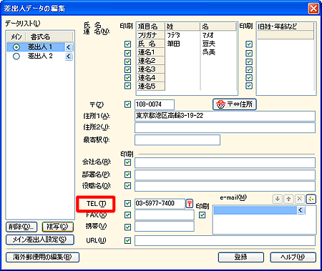Screen dimensions: 322x271
Task: Toggle the 〒 postal code print checkbox
Action: (x=127, y=104)
